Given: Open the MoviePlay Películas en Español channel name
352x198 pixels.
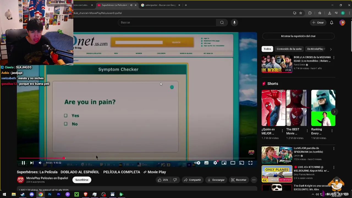Looking at the screenshot, I should point(47,178).
